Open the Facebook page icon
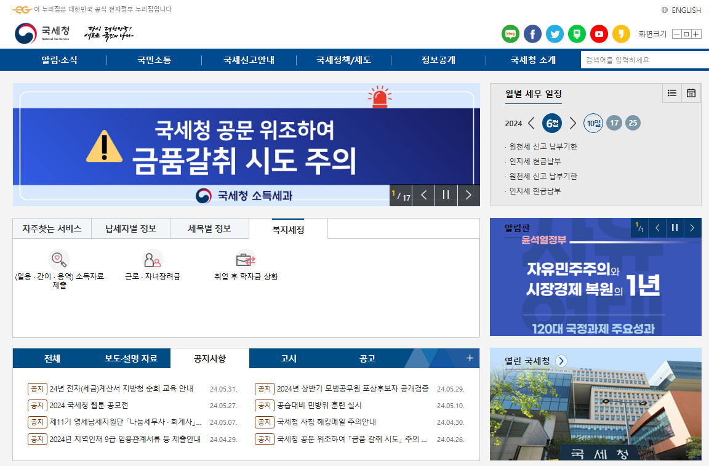 532,34
